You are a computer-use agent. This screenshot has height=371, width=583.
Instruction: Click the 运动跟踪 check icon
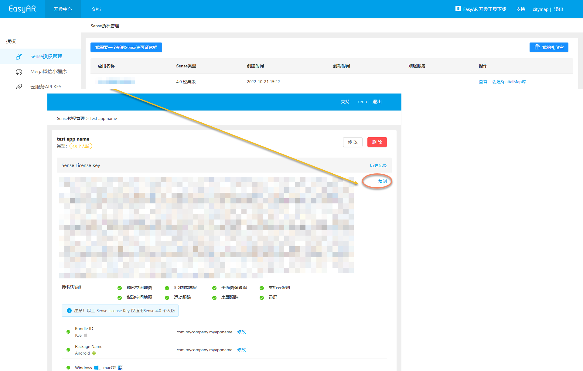pos(167,298)
